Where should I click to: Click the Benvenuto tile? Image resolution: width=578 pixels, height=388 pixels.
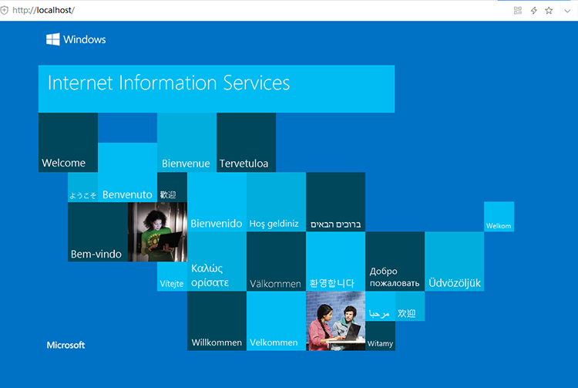(x=127, y=172)
